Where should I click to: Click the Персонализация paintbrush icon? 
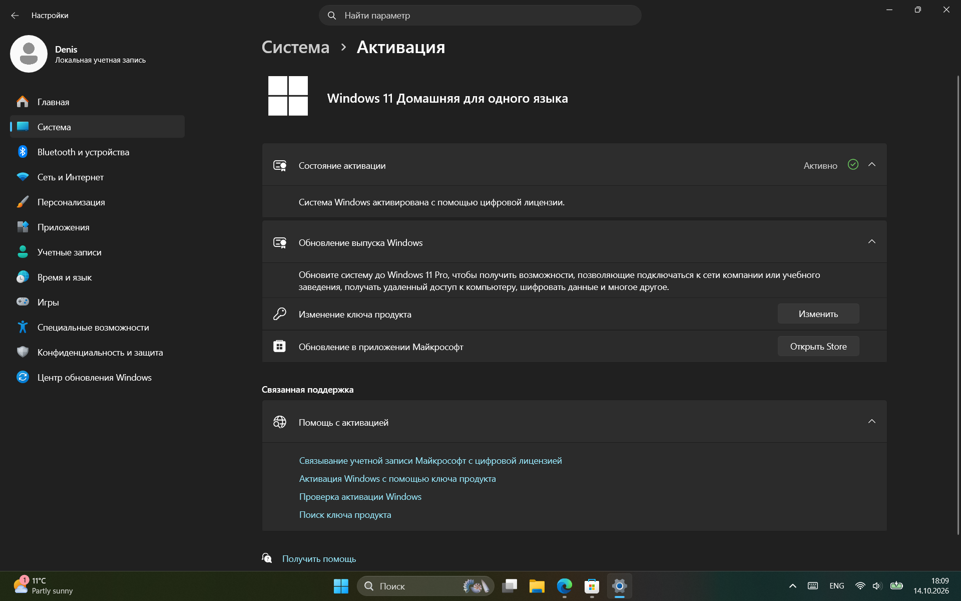tap(23, 202)
